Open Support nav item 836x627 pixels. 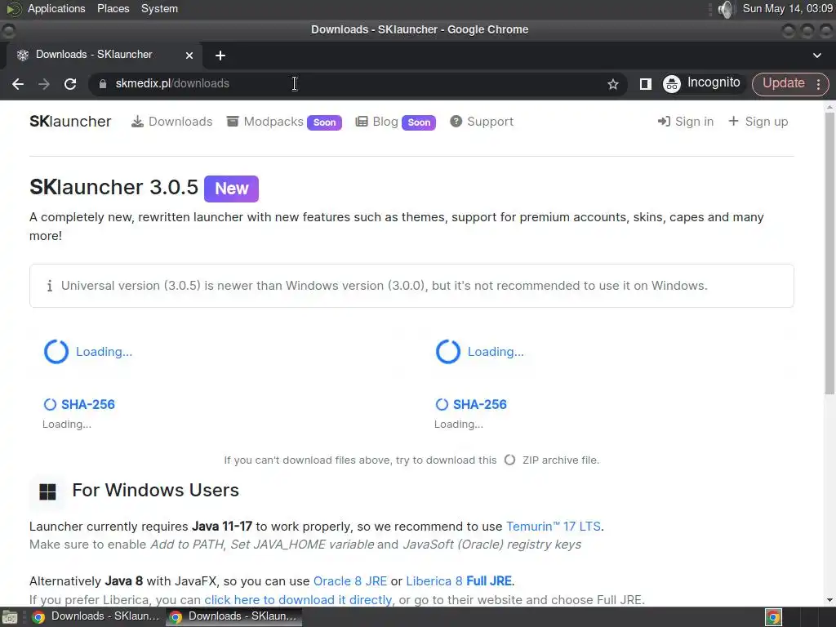pos(482,122)
